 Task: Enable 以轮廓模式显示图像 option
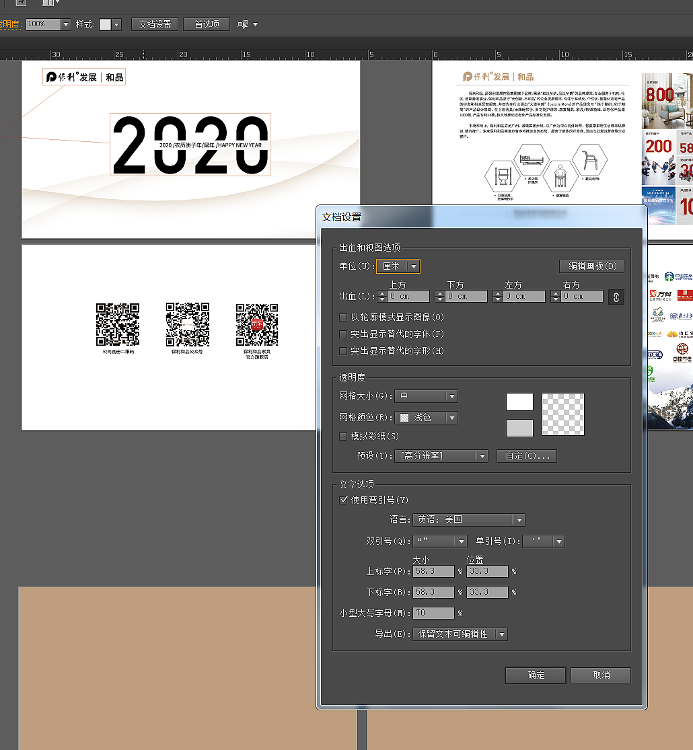point(343,317)
